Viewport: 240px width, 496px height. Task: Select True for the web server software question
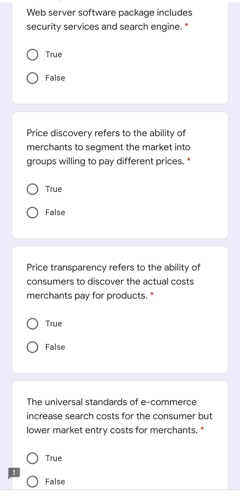tap(32, 55)
